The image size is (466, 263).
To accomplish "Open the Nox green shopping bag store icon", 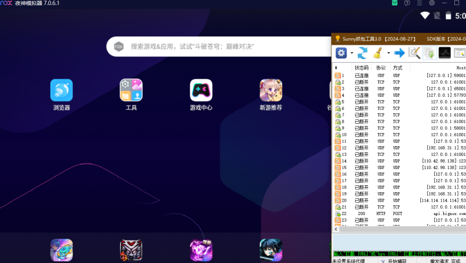I will pyautogui.click(x=395, y=3).
